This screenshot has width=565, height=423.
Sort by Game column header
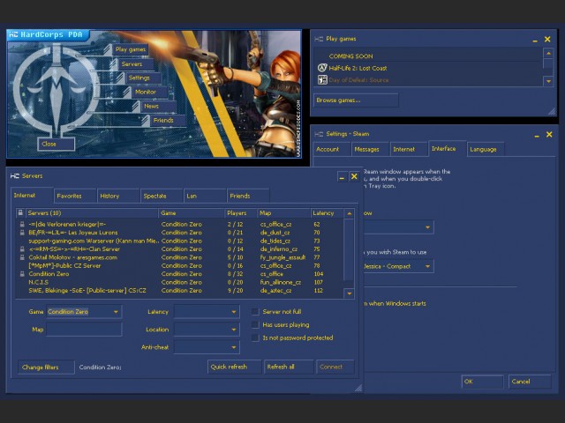[x=192, y=213]
